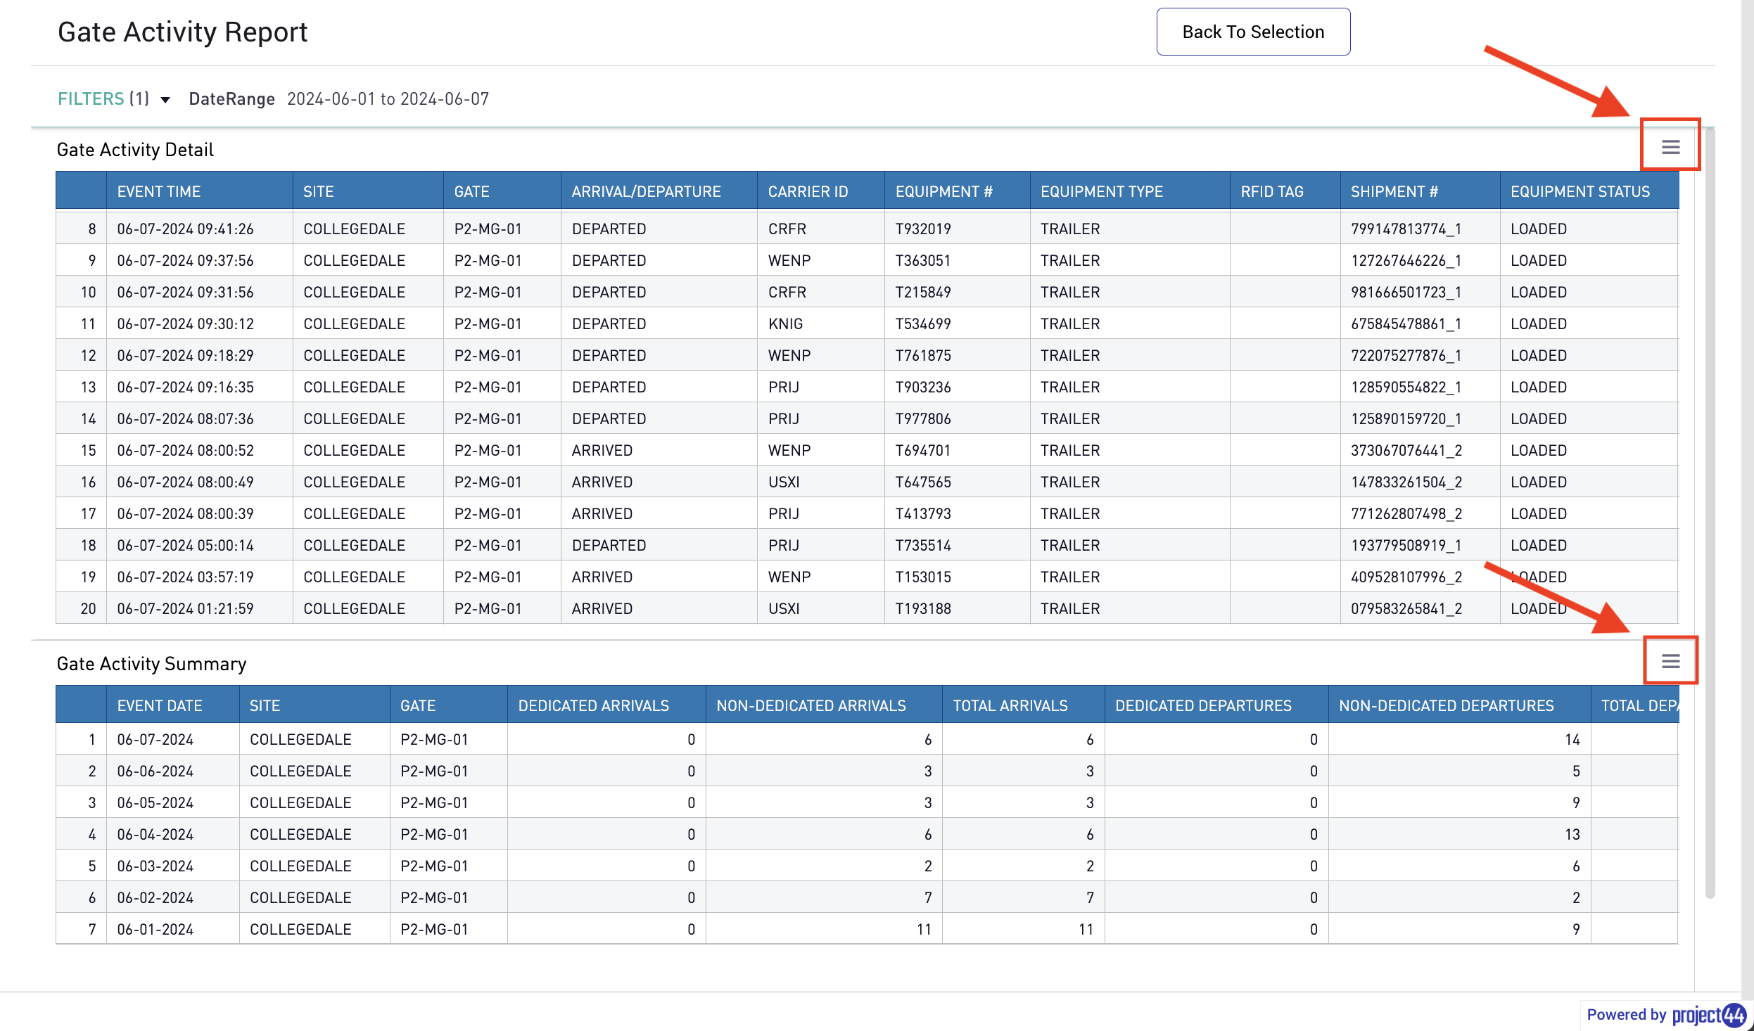Viewport: 1754px width, 1031px height.
Task: Select summary event date 06-05-2024
Action: (155, 802)
